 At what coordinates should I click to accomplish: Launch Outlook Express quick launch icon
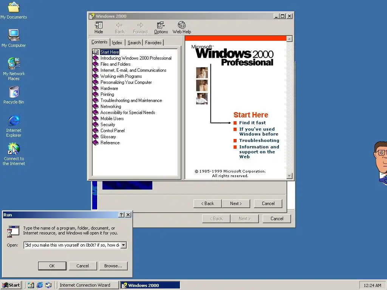(x=48, y=285)
